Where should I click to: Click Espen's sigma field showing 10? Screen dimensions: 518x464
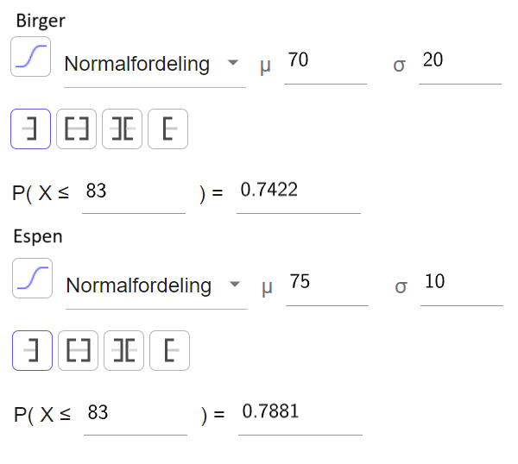click(462, 285)
